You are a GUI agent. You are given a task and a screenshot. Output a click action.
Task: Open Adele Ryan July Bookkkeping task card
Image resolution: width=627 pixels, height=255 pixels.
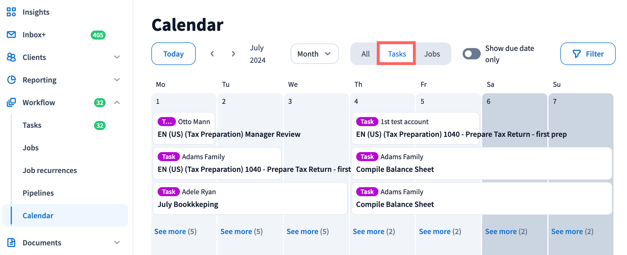250,198
